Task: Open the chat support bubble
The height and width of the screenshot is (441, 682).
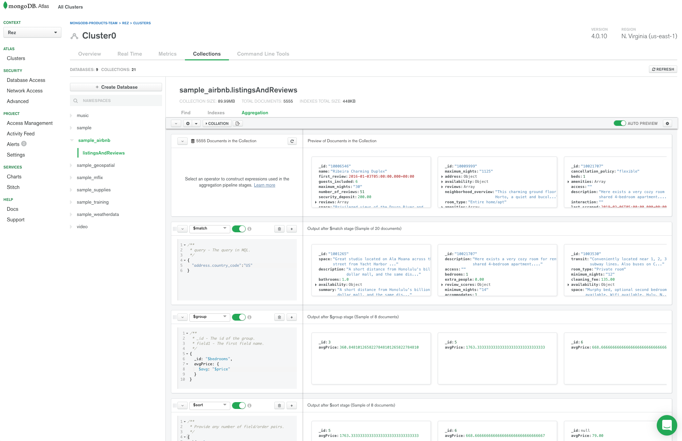Action: (667, 425)
